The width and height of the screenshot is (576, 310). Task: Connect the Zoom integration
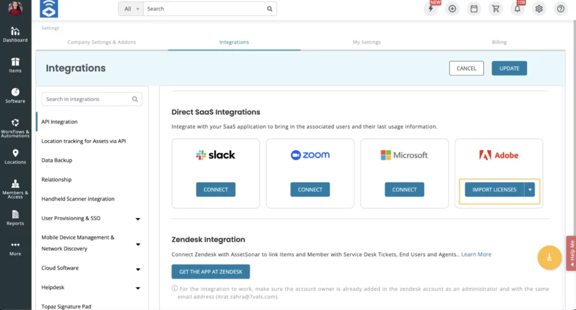pyautogui.click(x=310, y=190)
